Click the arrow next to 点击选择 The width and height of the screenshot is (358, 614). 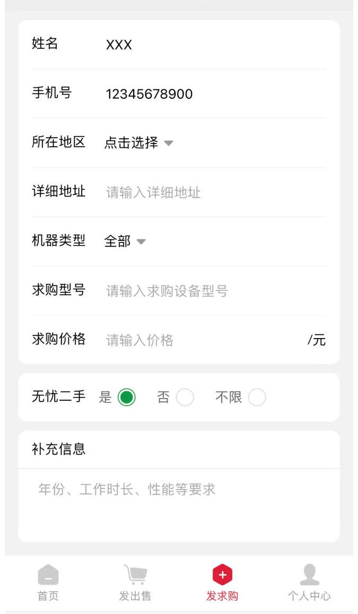coord(169,143)
